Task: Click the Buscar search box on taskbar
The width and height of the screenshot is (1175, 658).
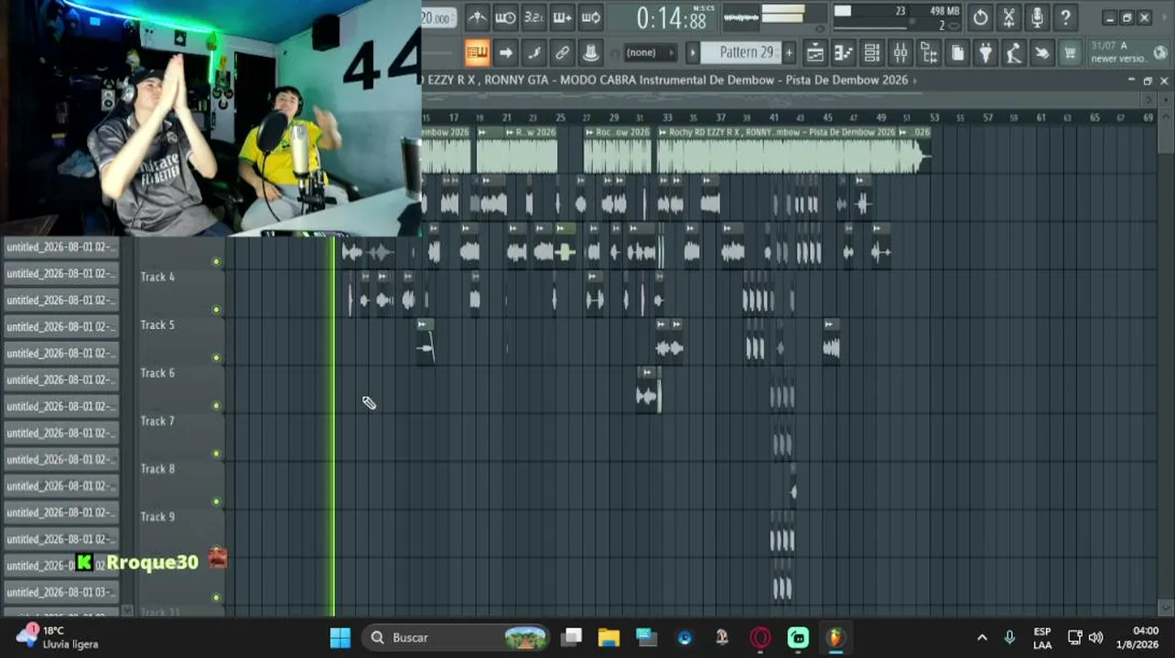Action: [x=458, y=638]
